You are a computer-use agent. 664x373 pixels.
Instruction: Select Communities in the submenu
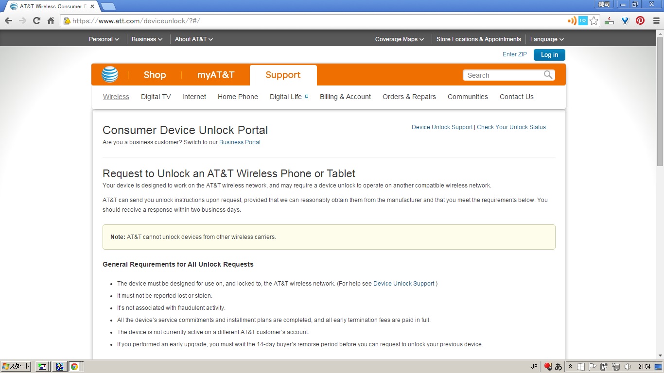(x=468, y=97)
